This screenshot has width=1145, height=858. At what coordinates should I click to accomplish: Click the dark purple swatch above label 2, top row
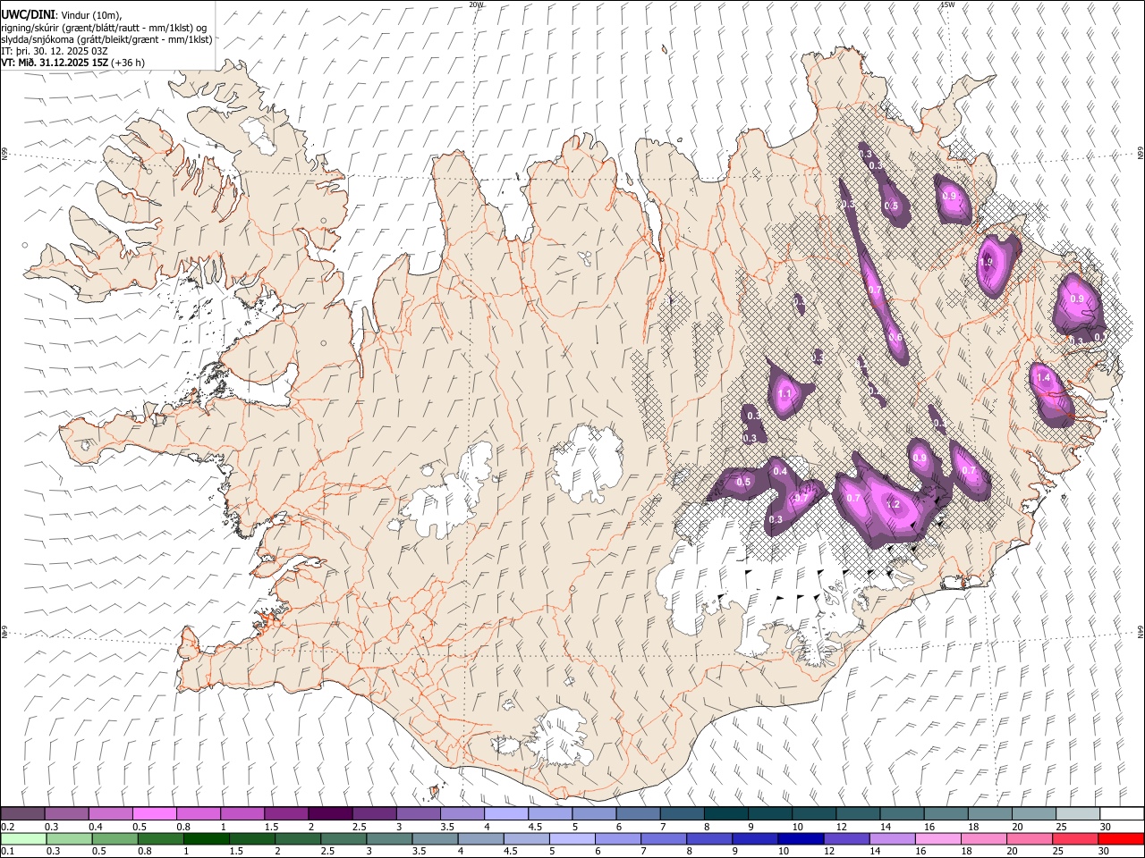point(330,814)
